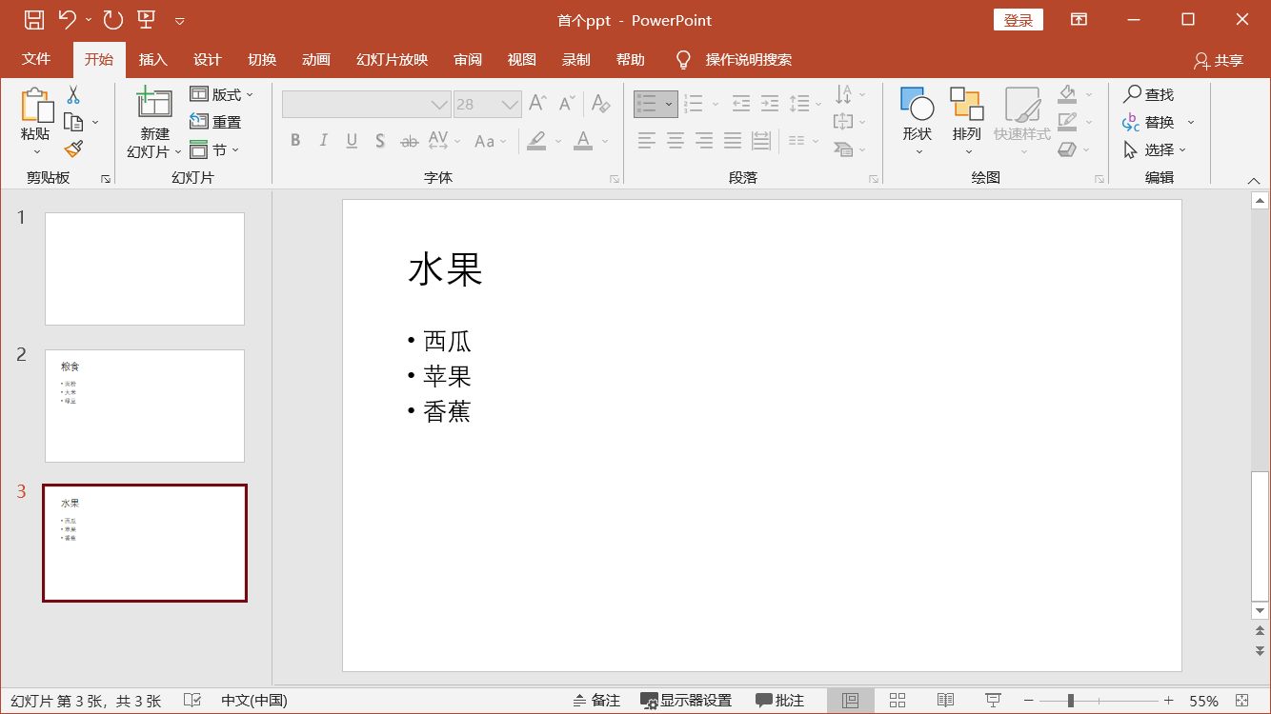
Task: Toggle bold formatting
Action: click(x=295, y=141)
